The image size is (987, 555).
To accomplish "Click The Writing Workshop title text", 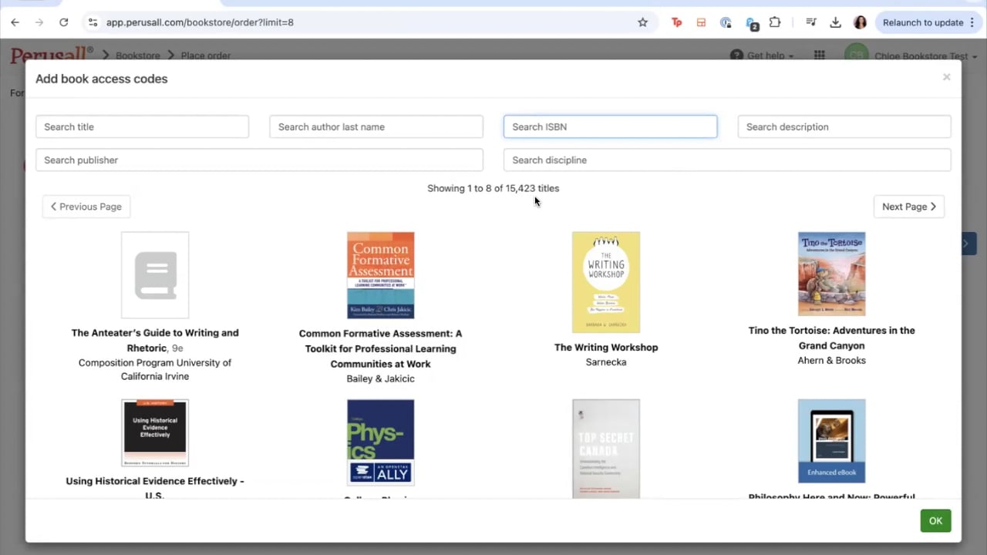I will click(606, 347).
